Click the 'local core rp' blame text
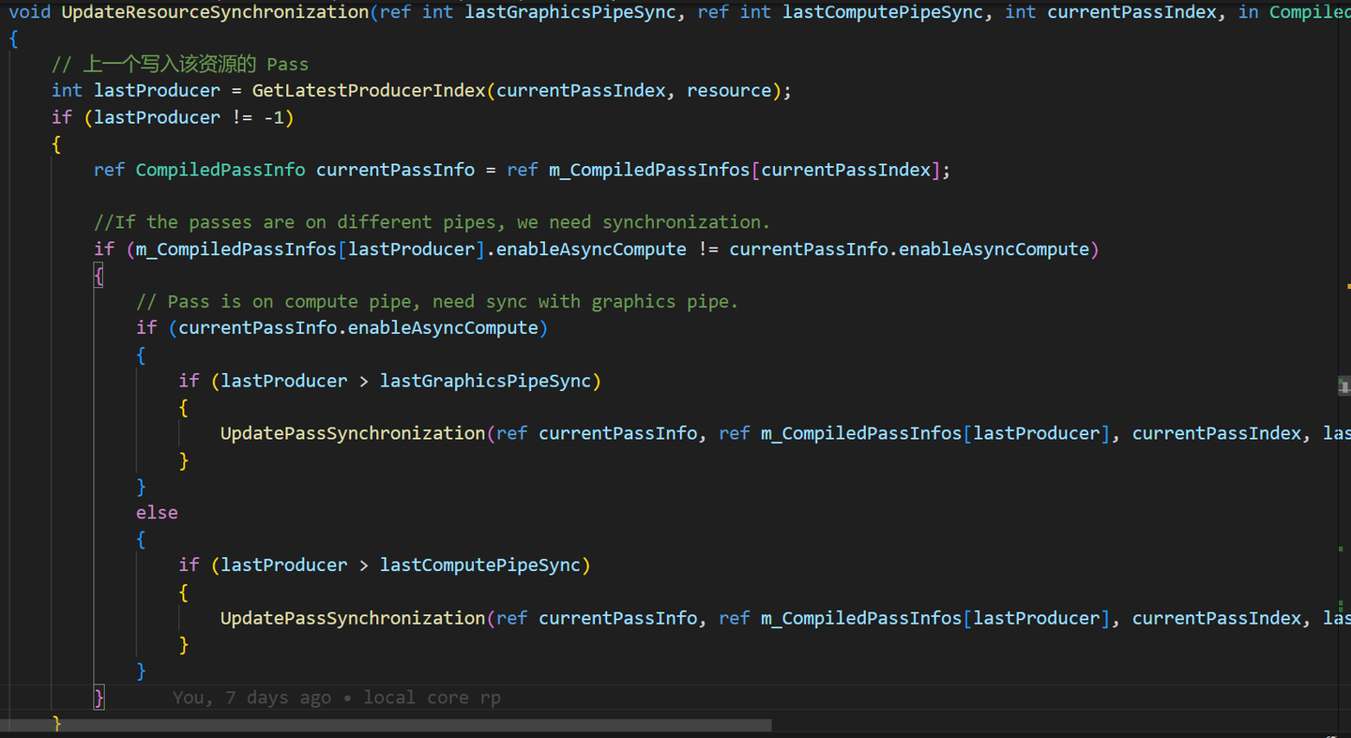Viewport: 1351px width, 738px height. coord(432,697)
